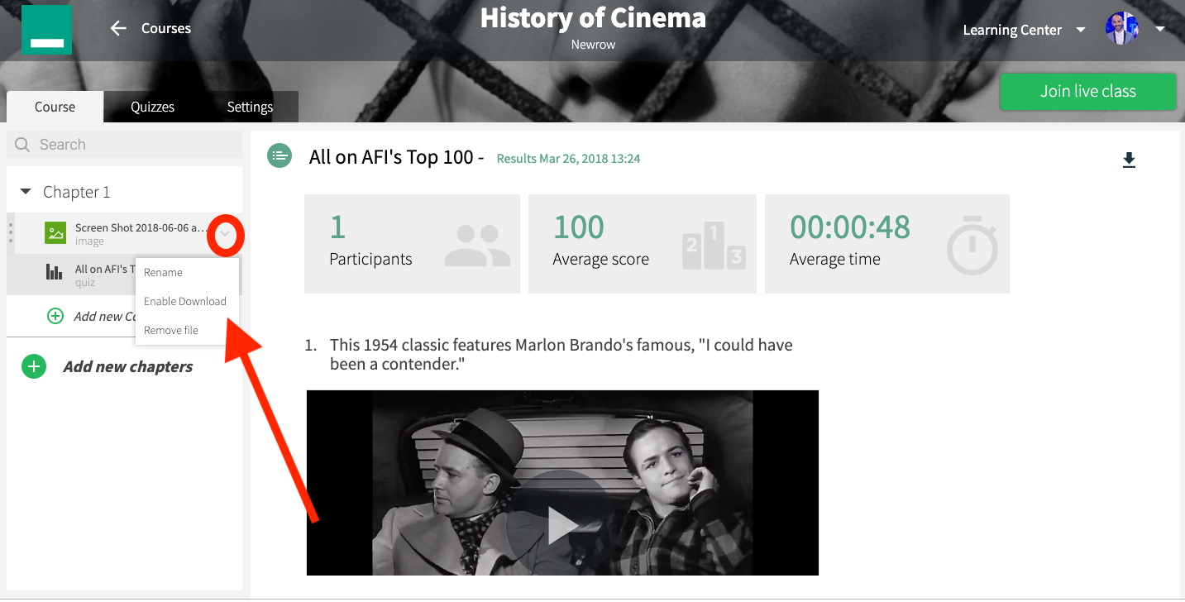
Task: Click the green image file icon
Action: click(55, 234)
